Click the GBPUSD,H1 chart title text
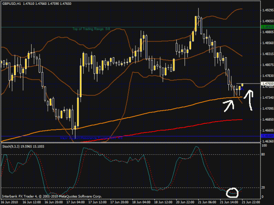The image size is (274, 205). tap(11, 3)
